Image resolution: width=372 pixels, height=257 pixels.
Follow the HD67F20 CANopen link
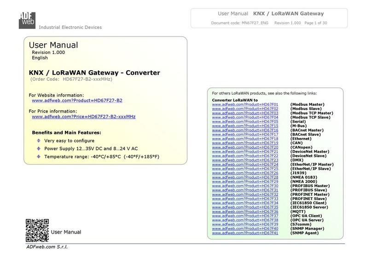pos(245,147)
